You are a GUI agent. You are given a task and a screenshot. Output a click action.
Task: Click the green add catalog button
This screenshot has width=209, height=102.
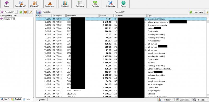pyautogui.click(x=21, y=12)
